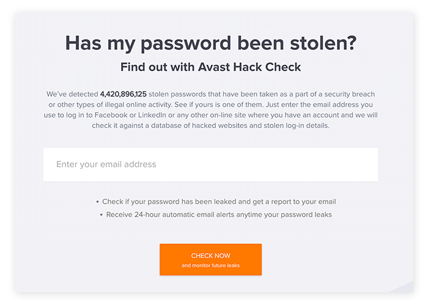Screen dimensions: 428x305
Task: Click the word "LinkedIn" in the description
Action: coord(163,115)
